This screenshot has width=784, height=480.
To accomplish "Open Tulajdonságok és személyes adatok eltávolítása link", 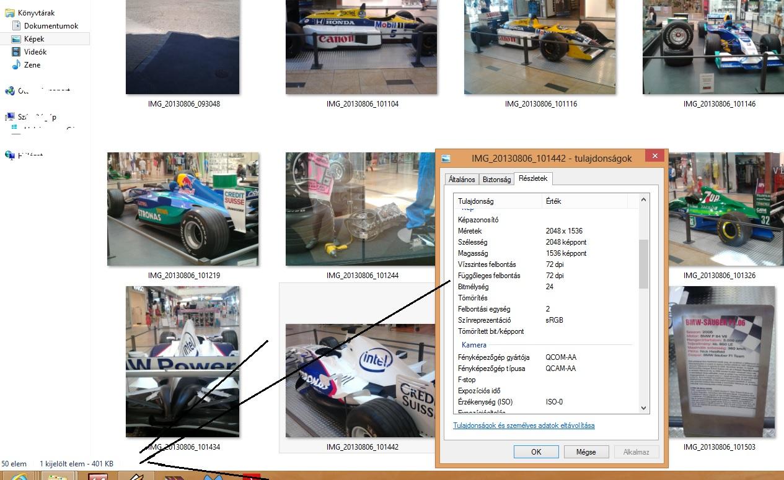I will tap(524, 425).
